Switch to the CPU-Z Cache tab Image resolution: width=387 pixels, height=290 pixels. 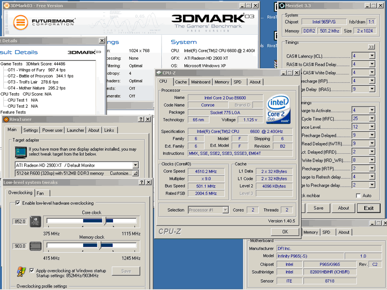coord(181,82)
